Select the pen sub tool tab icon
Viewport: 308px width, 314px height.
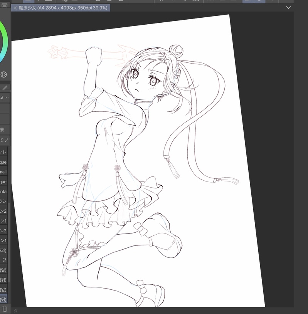(5, 87)
